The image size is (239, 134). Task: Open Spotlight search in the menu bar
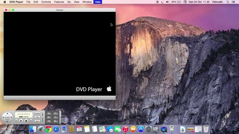tap(228, 2)
